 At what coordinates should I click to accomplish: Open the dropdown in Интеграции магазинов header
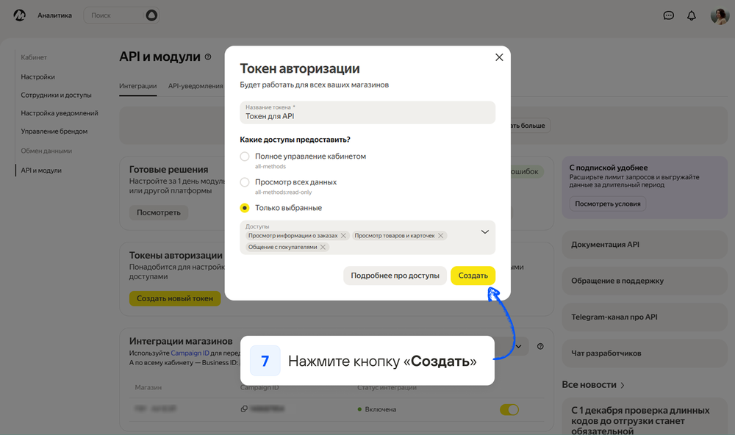click(x=519, y=346)
